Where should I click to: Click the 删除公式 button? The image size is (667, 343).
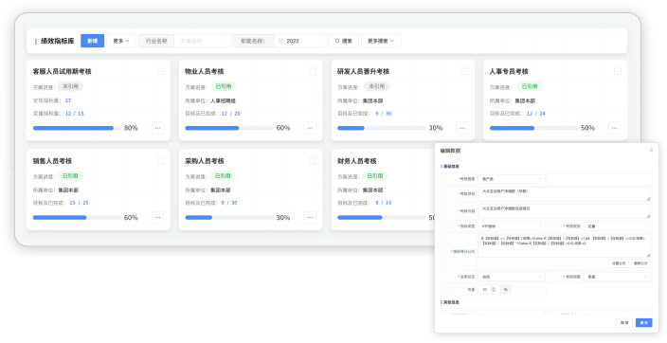coord(640,263)
